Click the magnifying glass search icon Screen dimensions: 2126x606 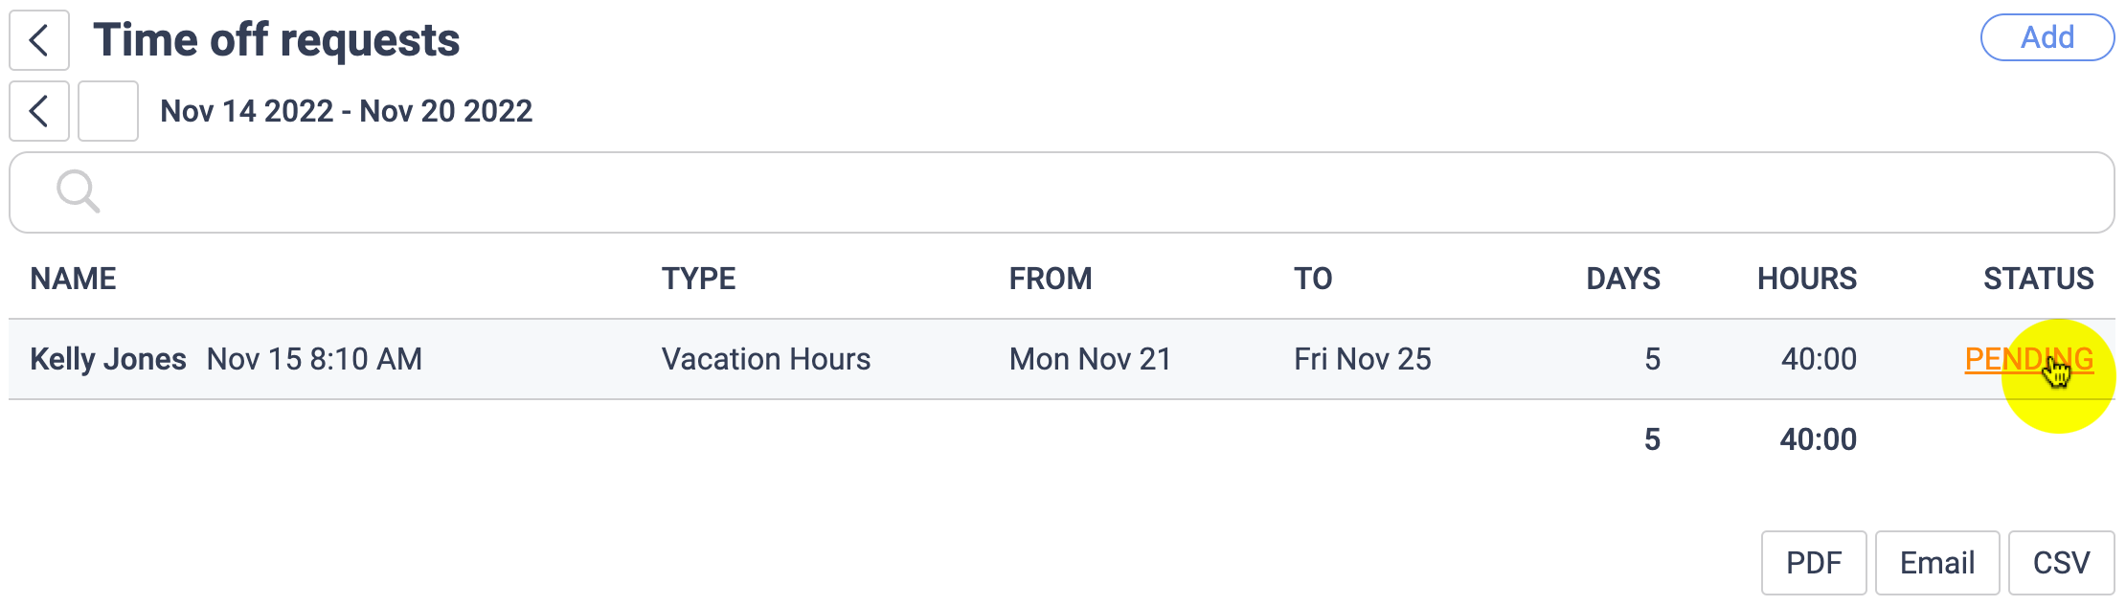pyautogui.click(x=78, y=191)
